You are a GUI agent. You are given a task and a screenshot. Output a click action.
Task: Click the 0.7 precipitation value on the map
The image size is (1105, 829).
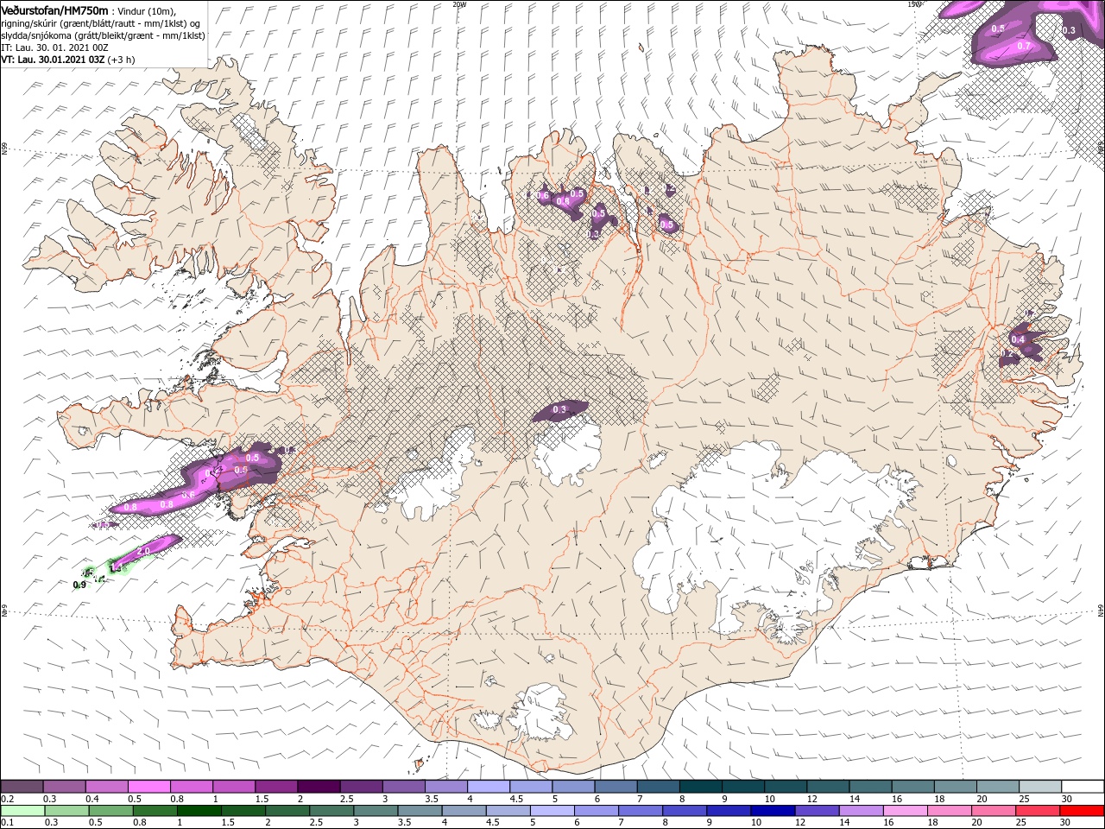tap(1024, 46)
